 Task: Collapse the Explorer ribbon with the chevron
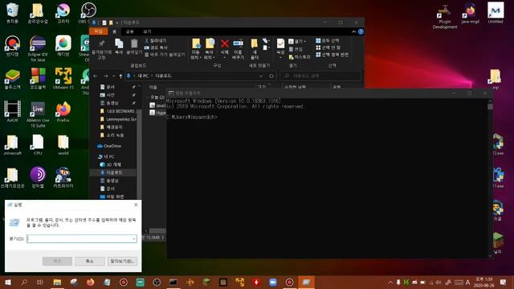click(x=353, y=32)
